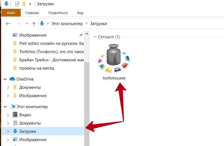Select Документы under Этот компьютер

[x=30, y=123]
